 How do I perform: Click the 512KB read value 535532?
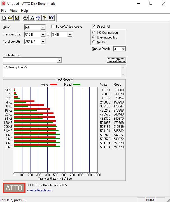click(118, 131)
